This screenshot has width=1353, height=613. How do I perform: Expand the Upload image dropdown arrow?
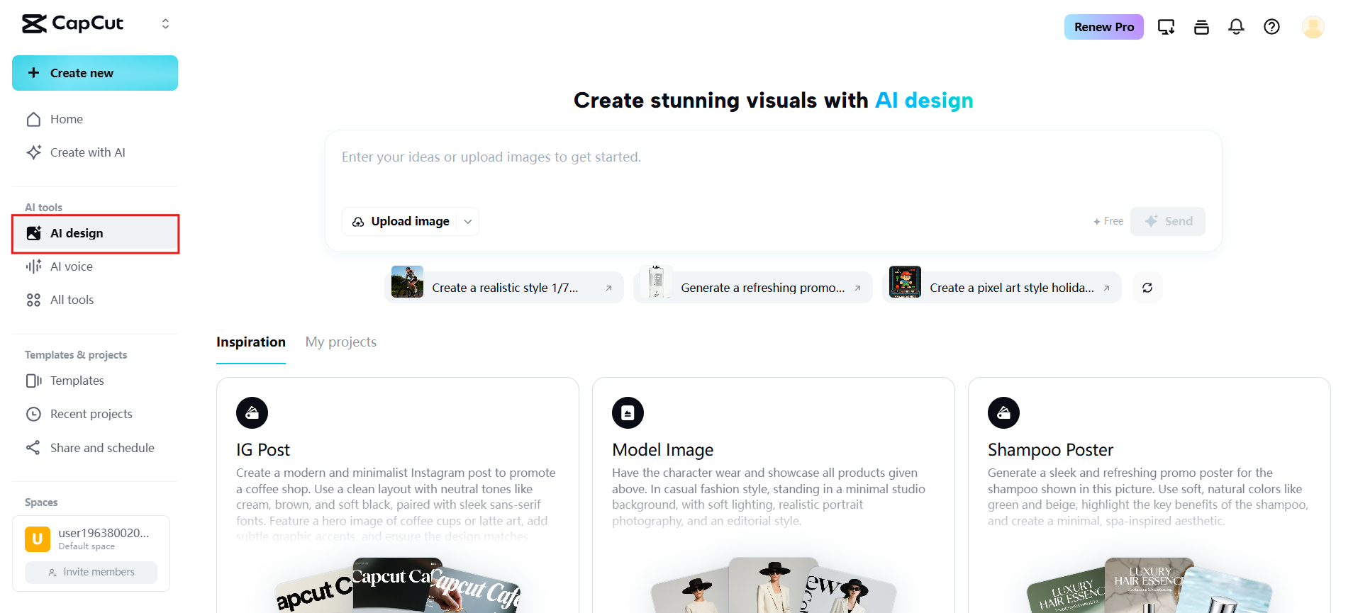tap(468, 221)
